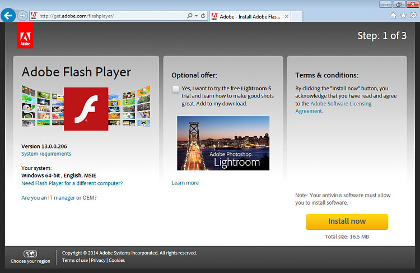
Task: Open a new blank tab
Action: coord(297,16)
